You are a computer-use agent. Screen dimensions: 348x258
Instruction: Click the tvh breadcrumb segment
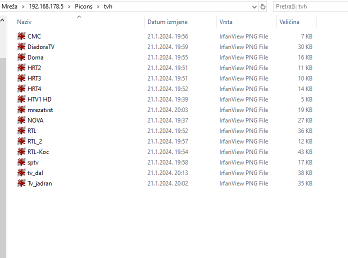pyautogui.click(x=108, y=6)
